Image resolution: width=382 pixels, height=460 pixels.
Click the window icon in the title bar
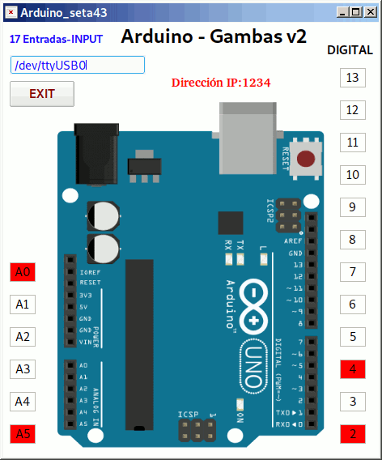coord(11,12)
